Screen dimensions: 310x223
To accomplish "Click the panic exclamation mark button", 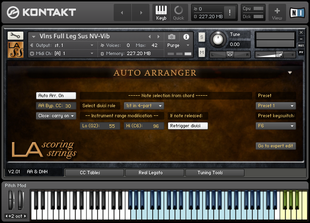I will pyautogui.click(x=230, y=12).
